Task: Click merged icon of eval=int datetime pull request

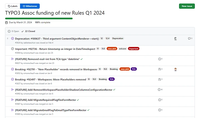Action: [13, 59]
